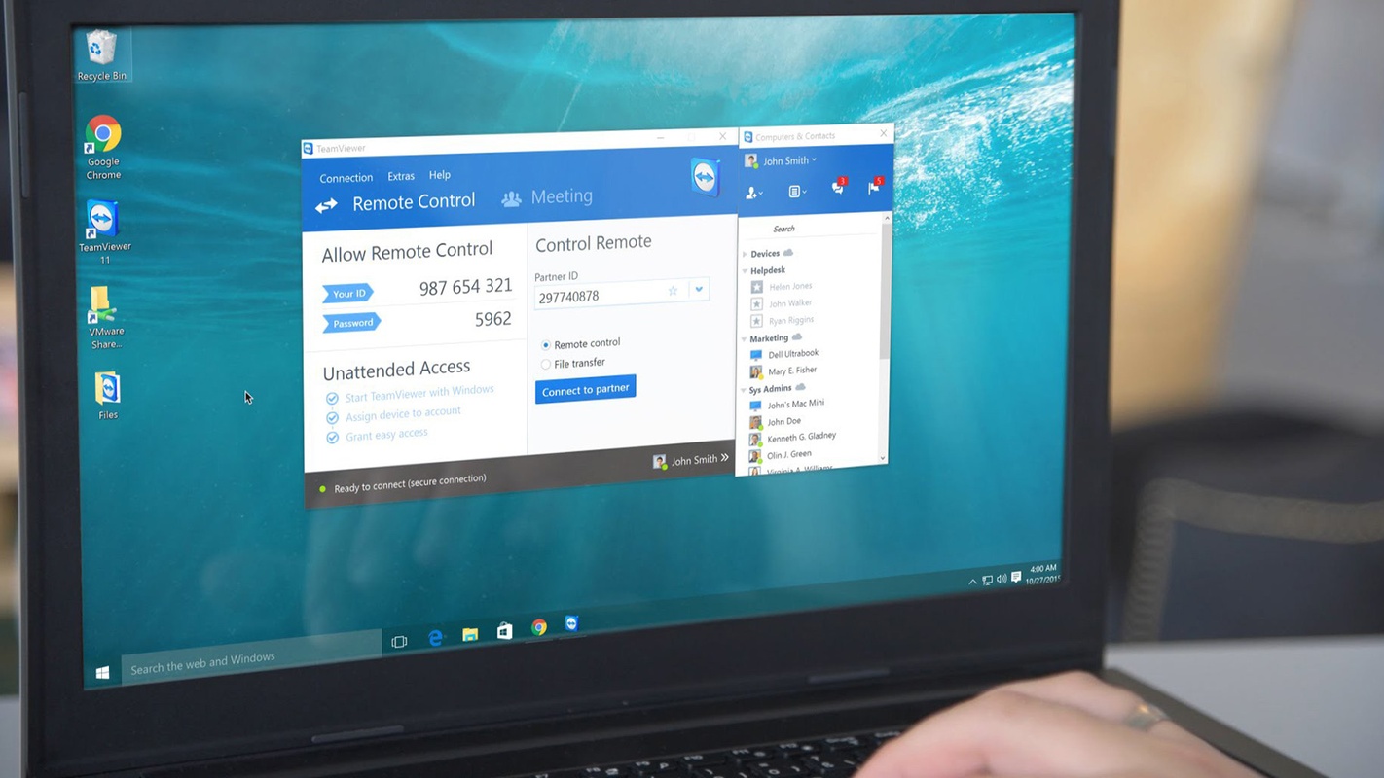Image resolution: width=1384 pixels, height=778 pixels.
Task: Expand the Devices group
Action: click(x=746, y=255)
